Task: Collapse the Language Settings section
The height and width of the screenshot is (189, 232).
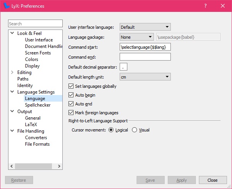Action: click(x=12, y=92)
